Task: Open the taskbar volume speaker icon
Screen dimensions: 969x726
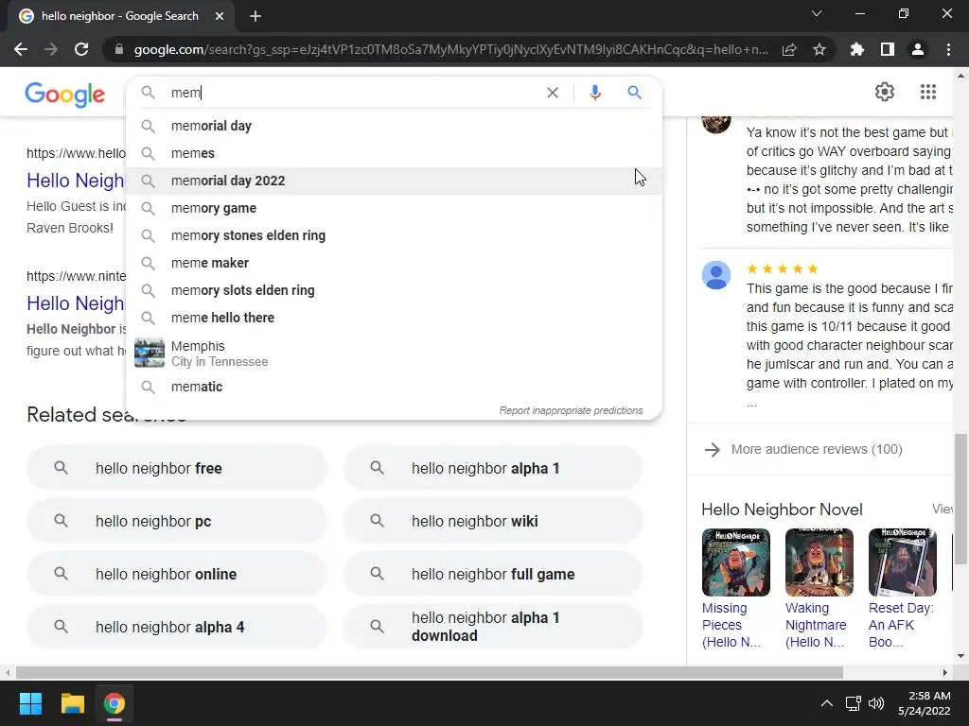Action: [x=875, y=703]
